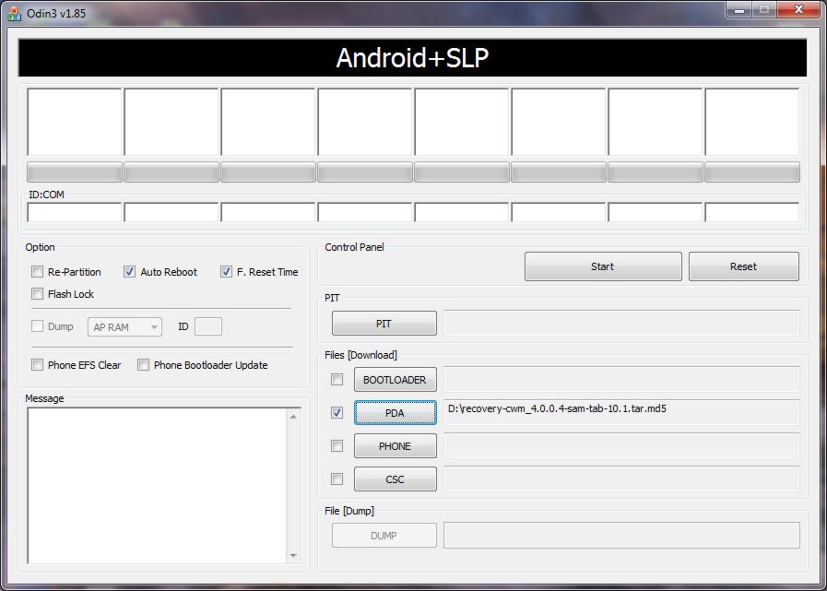
Task: Check the box next to CSC
Action: point(337,479)
